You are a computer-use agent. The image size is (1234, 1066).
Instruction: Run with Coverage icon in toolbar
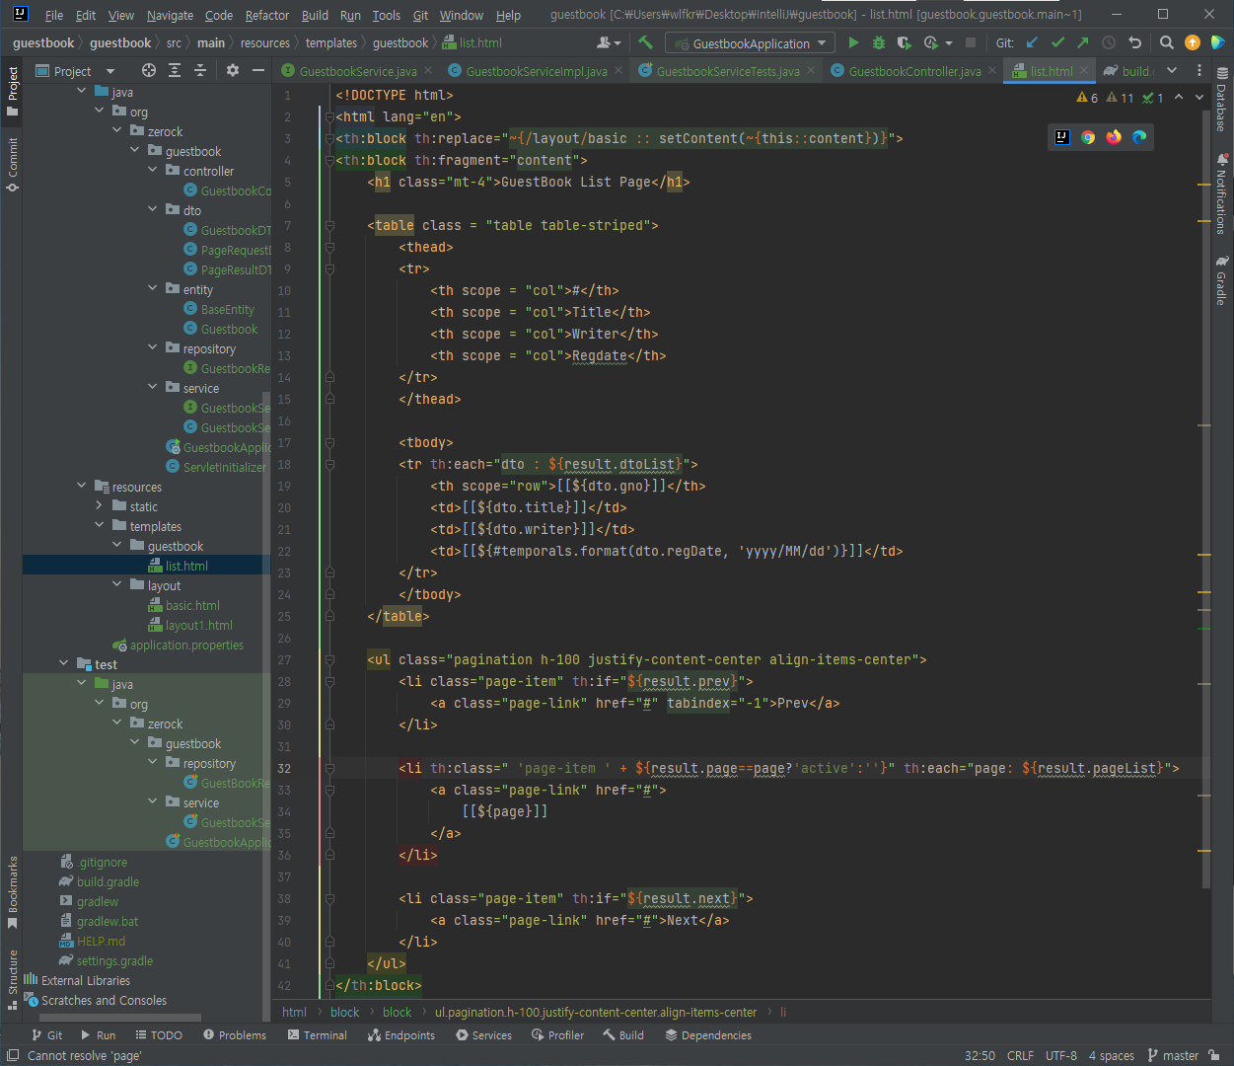coord(904,42)
